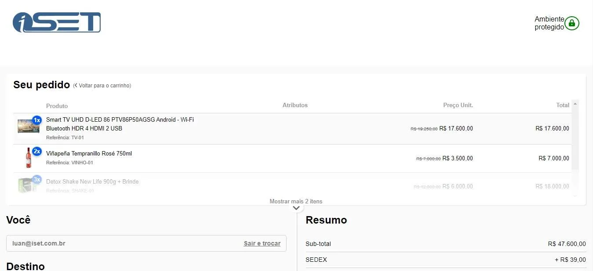Click the back arrow beside Voltar para o carrinho
593x271 pixels.
tap(76, 86)
